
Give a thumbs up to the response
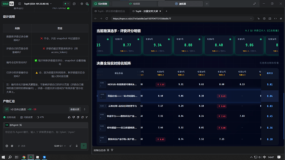[69, 118]
